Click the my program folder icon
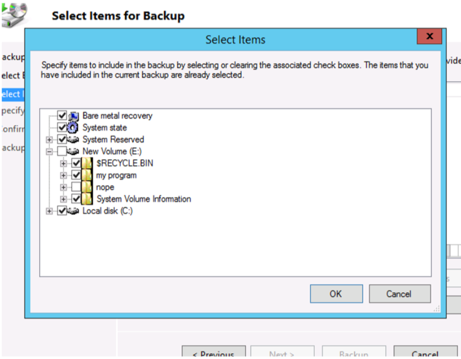The image size is (461, 359). click(x=88, y=175)
